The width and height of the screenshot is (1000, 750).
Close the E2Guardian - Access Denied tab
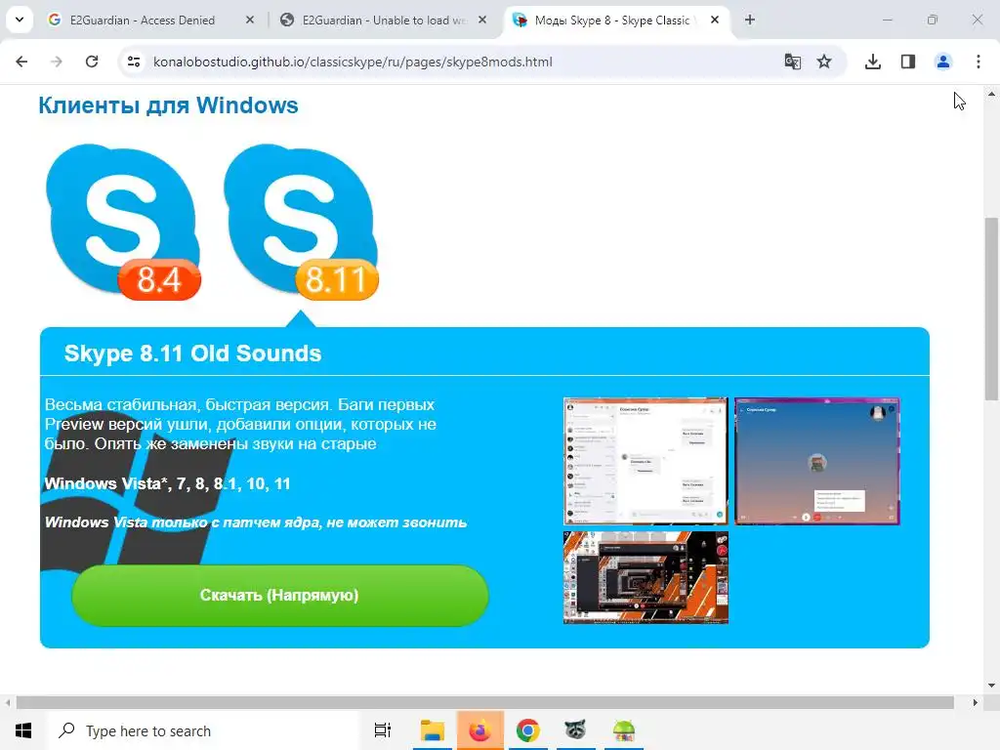point(250,20)
